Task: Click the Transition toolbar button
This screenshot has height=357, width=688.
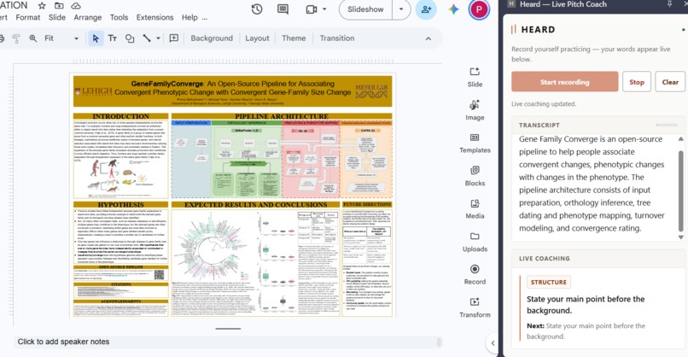Action: tap(337, 38)
